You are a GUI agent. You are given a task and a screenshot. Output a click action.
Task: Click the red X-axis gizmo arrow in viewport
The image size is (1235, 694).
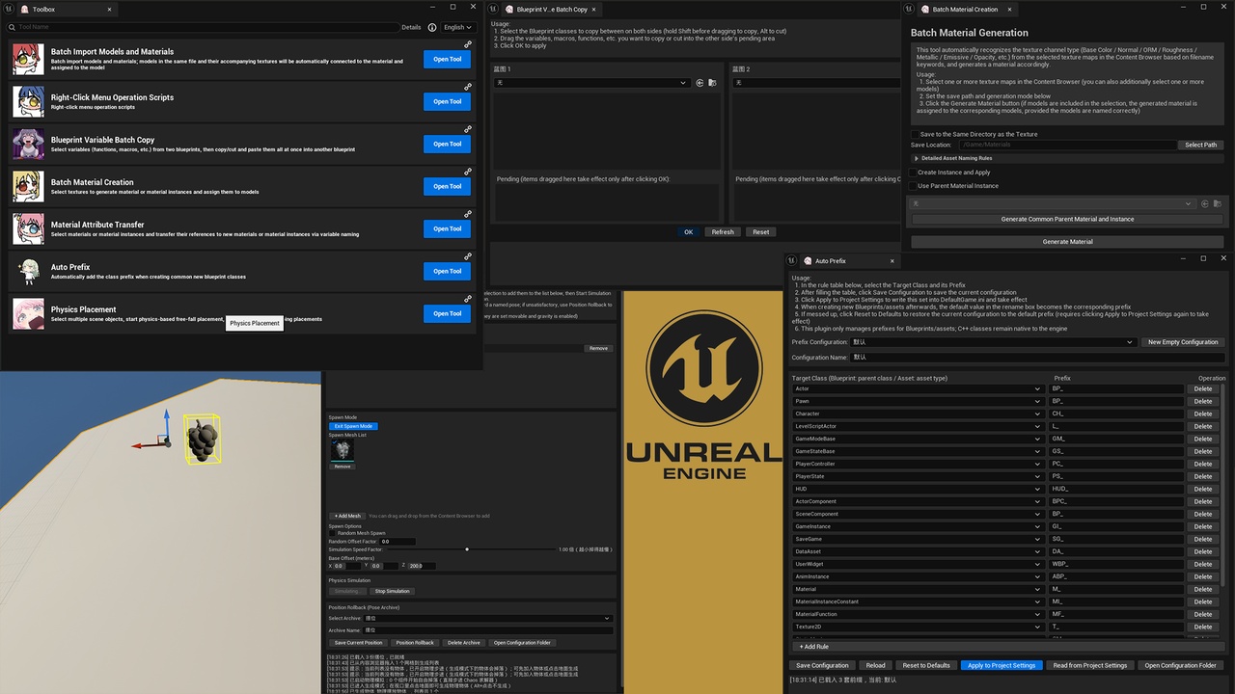[148, 445]
